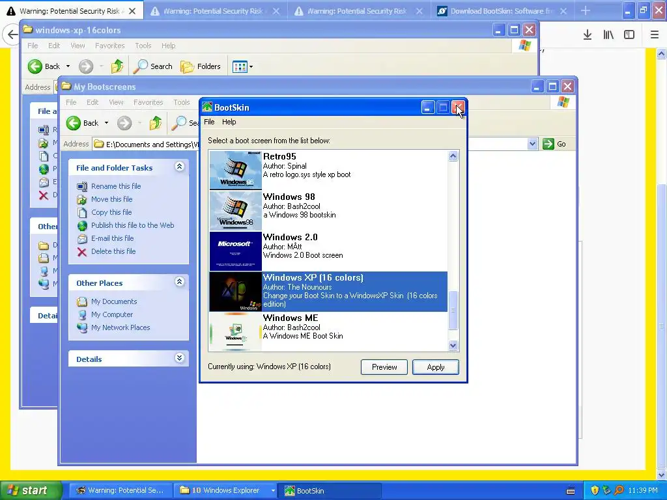Click the Apply button in BootSkin
This screenshot has height=500, width=667.
tap(435, 367)
